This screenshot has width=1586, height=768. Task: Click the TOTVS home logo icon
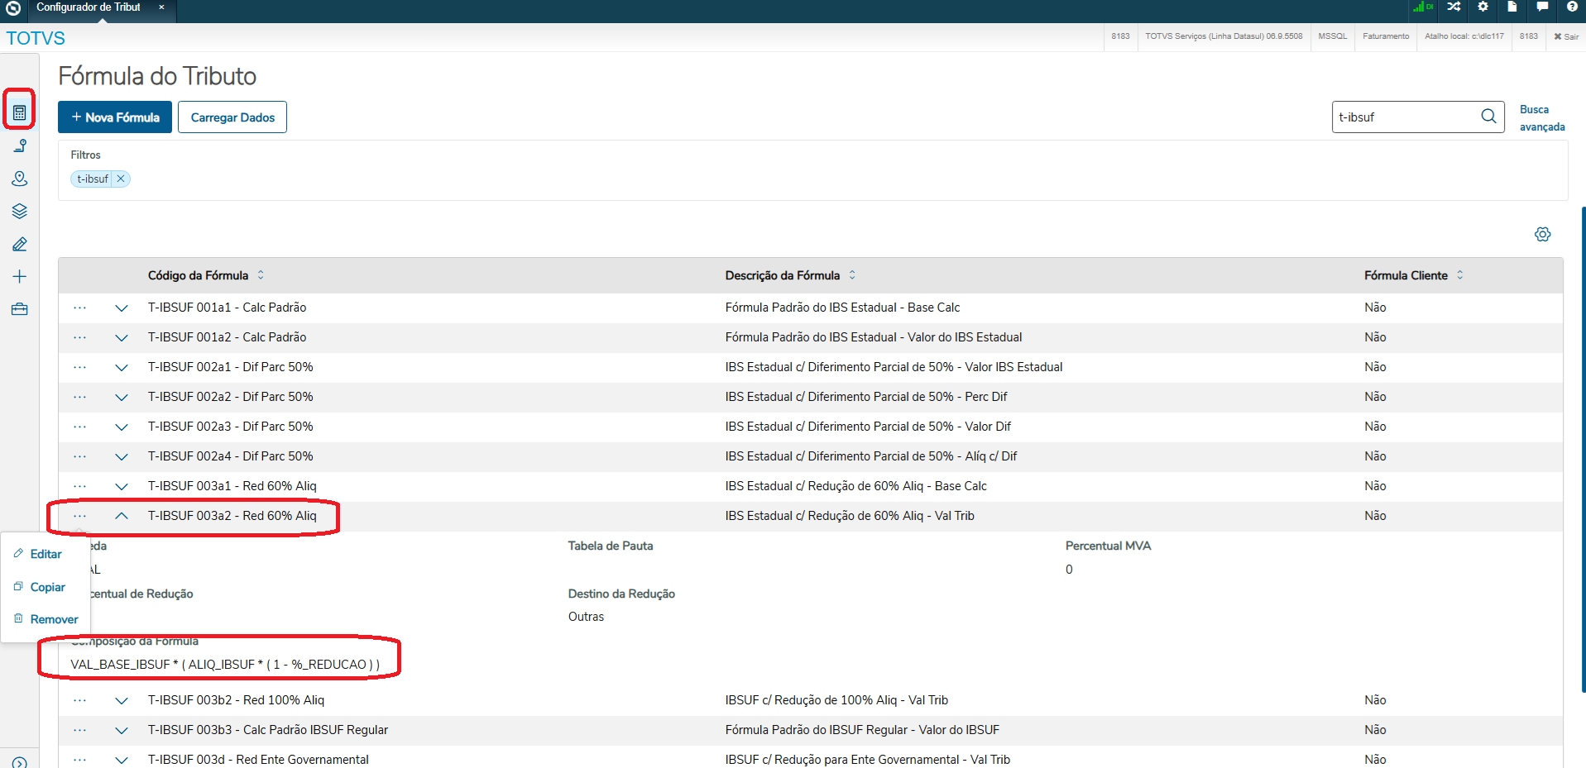point(13,8)
